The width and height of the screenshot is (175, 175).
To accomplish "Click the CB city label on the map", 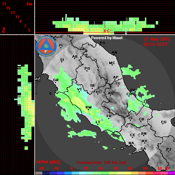I will 141,119.
